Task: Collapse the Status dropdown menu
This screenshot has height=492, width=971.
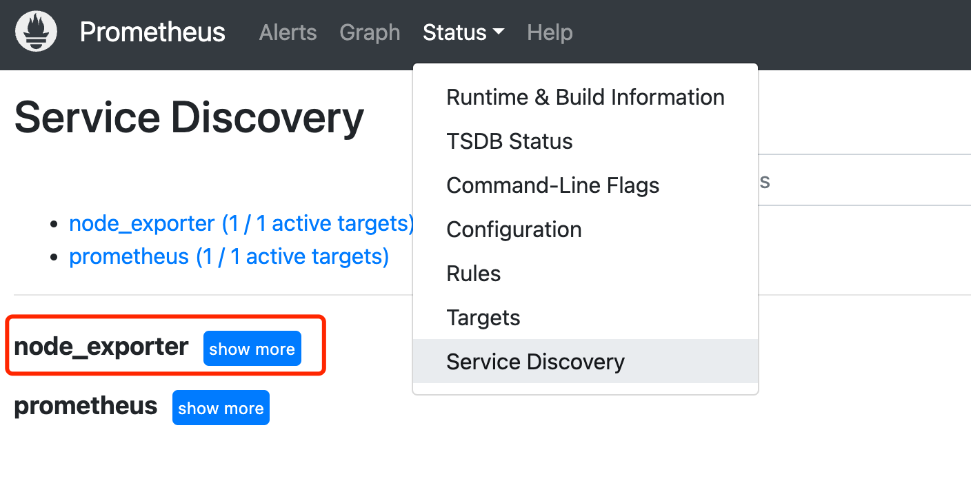Action: click(463, 32)
